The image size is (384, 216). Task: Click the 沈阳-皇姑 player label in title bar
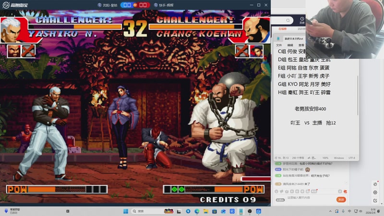click(108, 5)
